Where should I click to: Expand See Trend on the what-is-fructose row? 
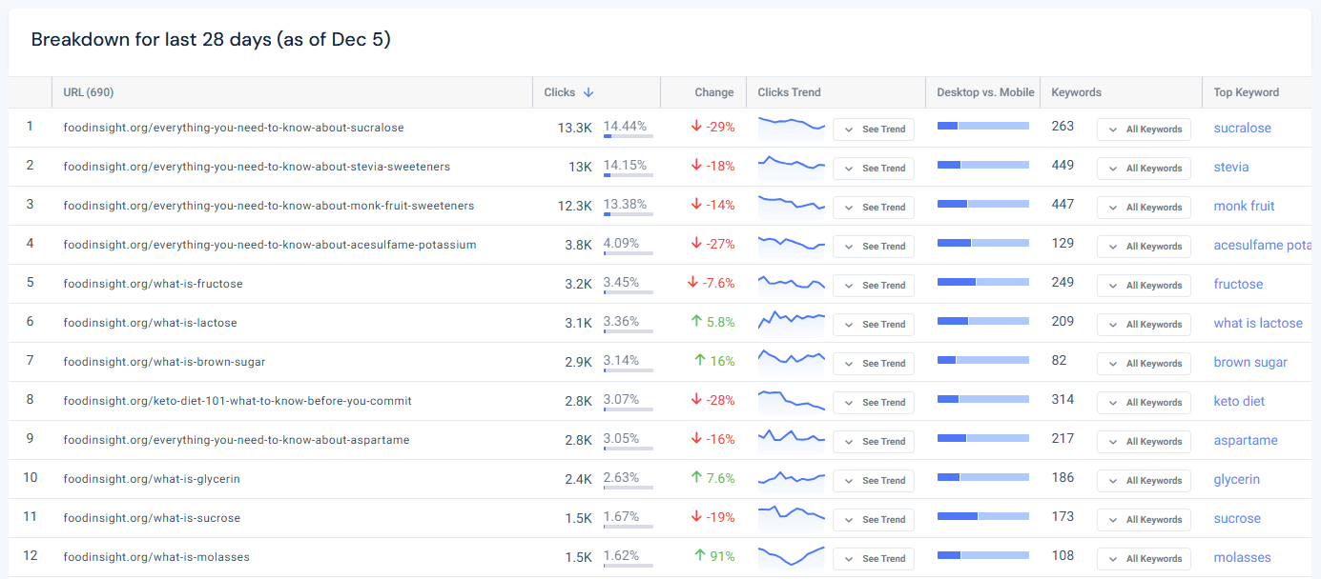pyautogui.click(x=873, y=285)
